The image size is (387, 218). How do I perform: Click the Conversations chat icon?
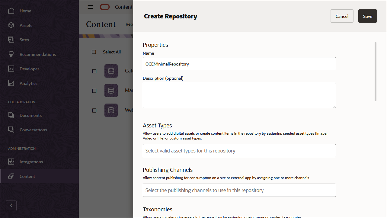(x=11, y=130)
